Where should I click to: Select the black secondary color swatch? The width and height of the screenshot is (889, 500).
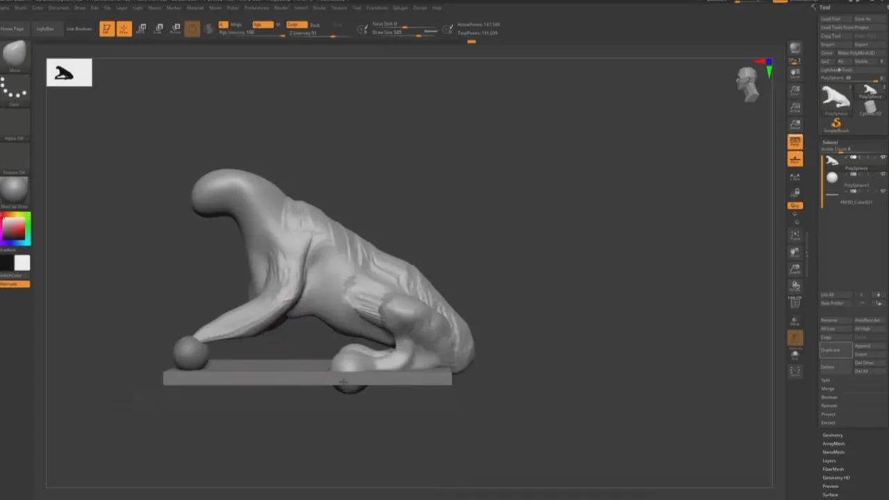click(7, 262)
